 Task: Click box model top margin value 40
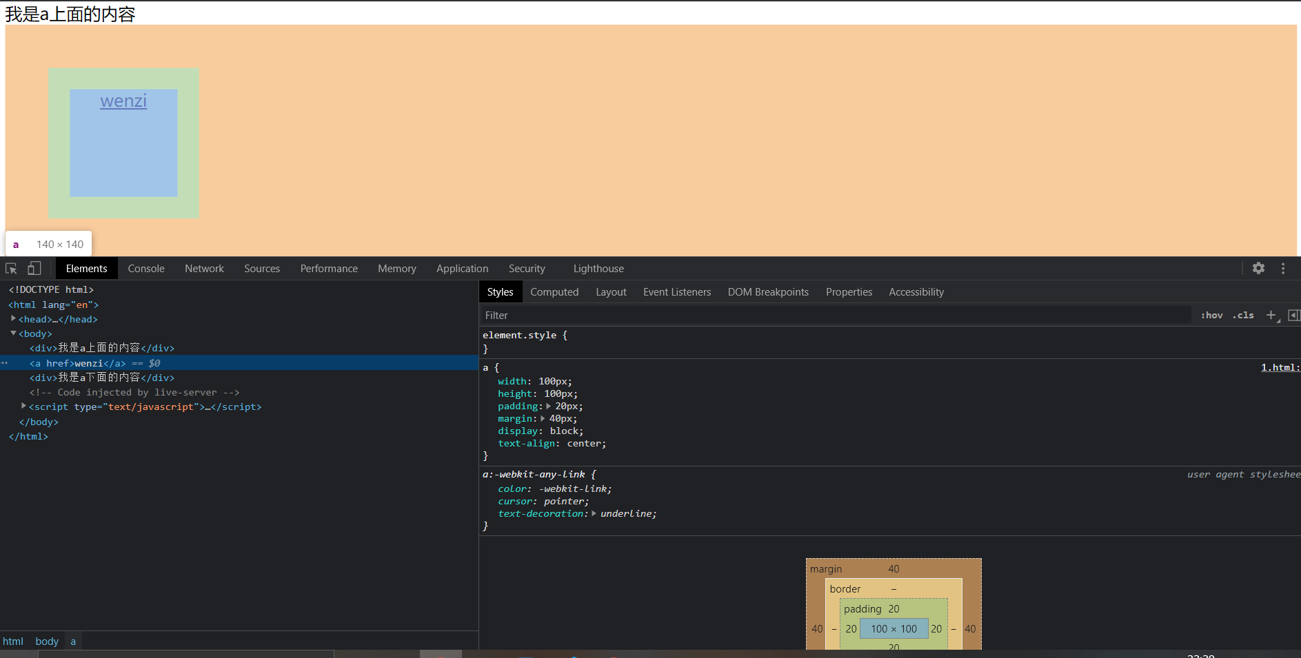pos(894,569)
